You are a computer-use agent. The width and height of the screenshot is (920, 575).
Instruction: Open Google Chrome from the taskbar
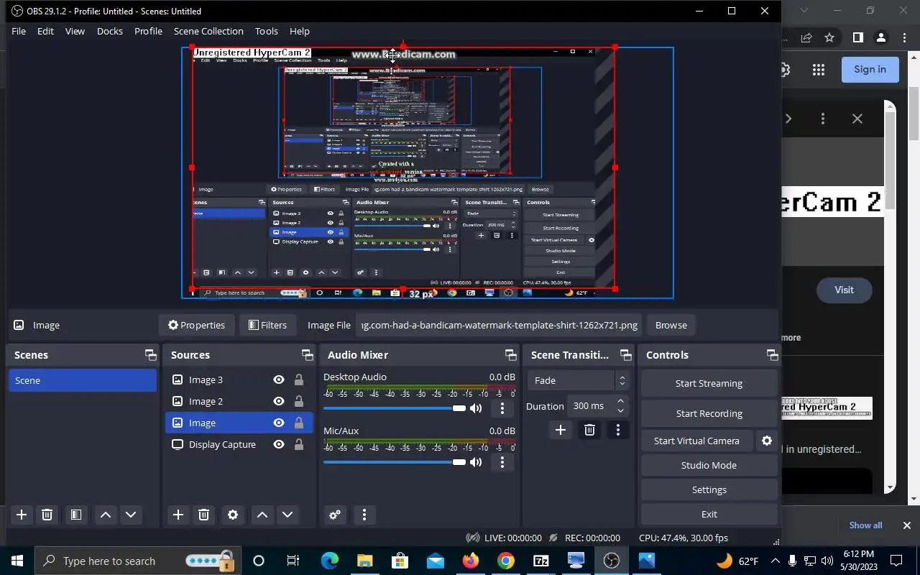point(506,561)
